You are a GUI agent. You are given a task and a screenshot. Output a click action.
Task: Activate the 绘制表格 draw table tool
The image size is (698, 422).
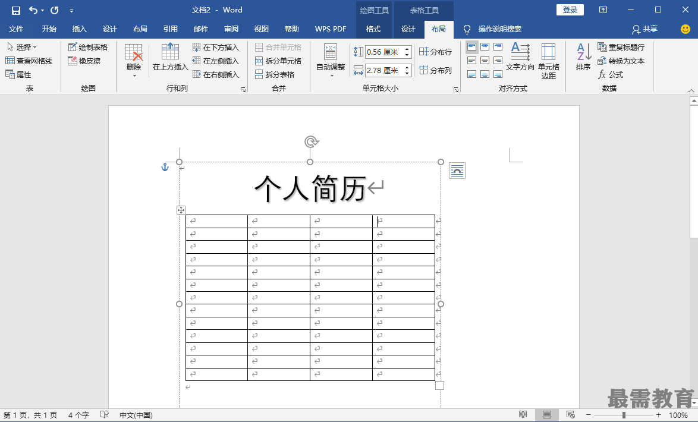(87, 47)
